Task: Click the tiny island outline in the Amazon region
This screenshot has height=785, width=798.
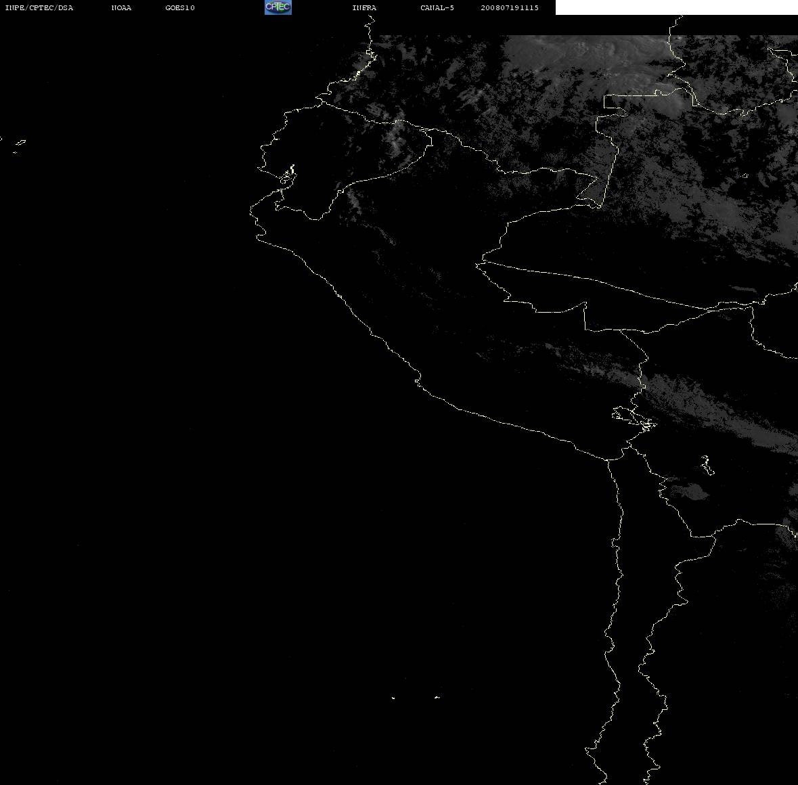Action: [x=745, y=175]
